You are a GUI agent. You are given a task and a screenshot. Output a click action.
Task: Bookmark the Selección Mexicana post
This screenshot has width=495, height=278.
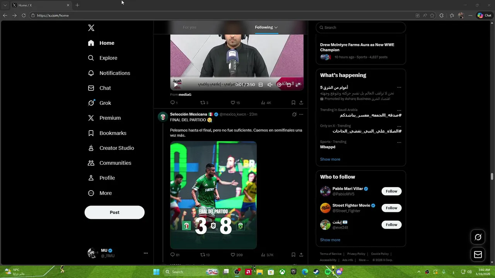pos(294,255)
